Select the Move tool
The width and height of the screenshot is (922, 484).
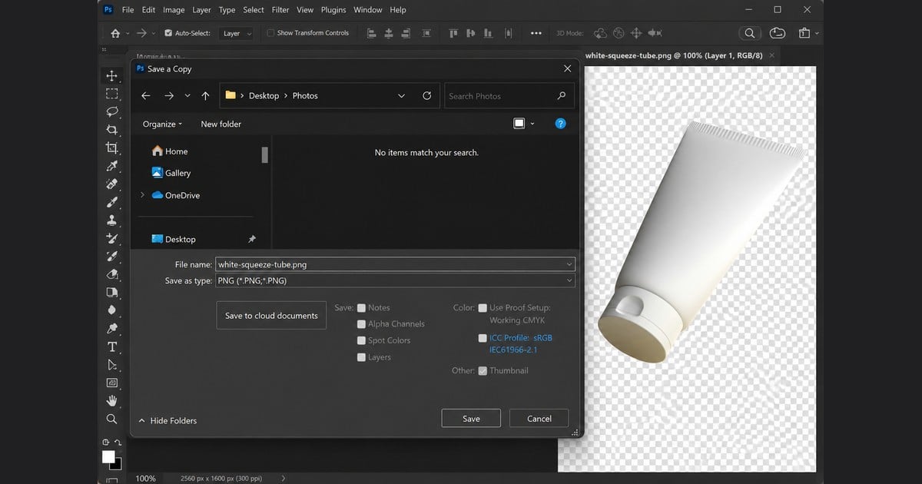tap(111, 75)
